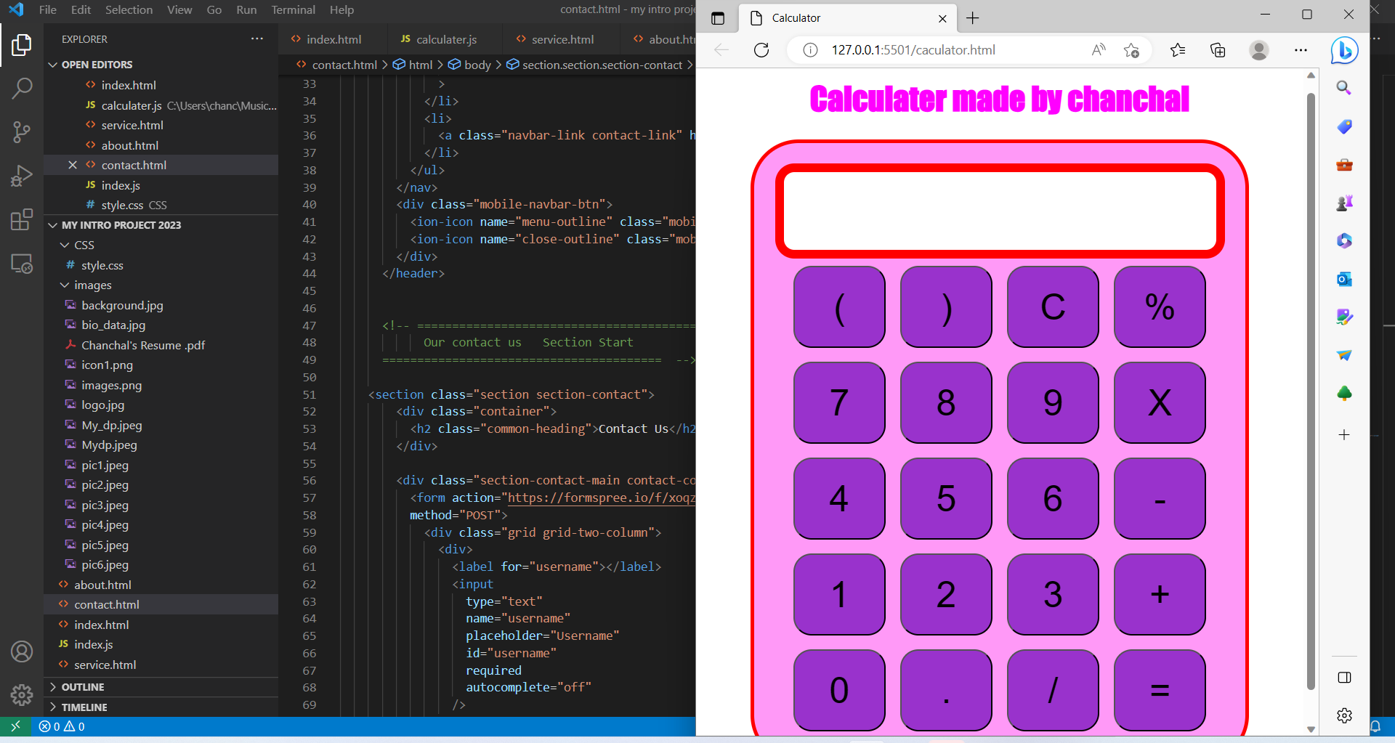This screenshot has height=743, width=1395.
Task: Collapse MY INTRO PROJECT 2023 folder section
Action: pyautogui.click(x=121, y=225)
